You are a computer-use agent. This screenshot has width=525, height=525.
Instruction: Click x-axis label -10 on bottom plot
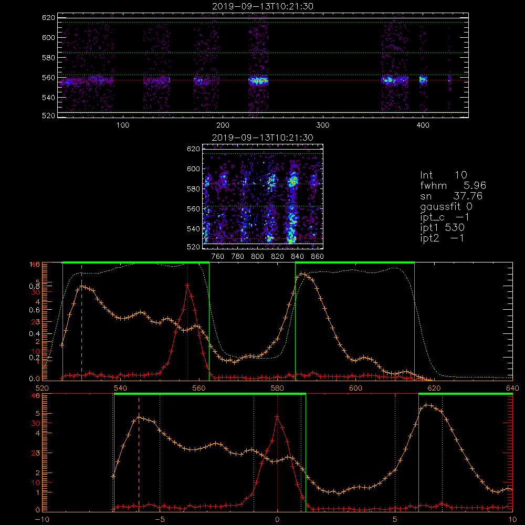pos(42,519)
